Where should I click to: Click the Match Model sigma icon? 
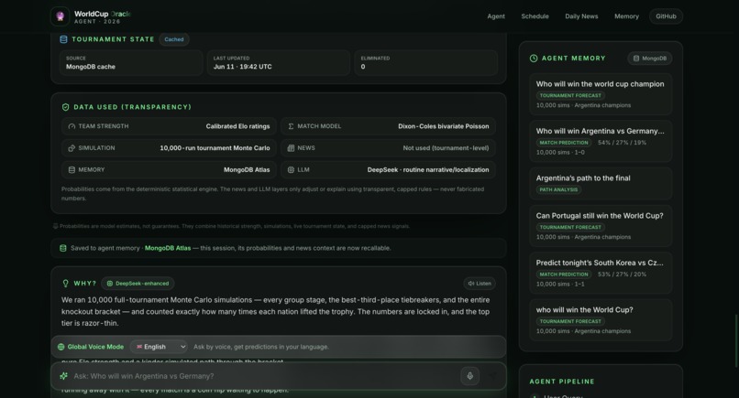click(x=291, y=126)
